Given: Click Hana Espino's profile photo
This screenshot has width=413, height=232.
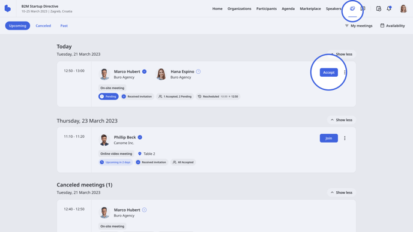Looking at the screenshot, I should pyautogui.click(x=161, y=74).
